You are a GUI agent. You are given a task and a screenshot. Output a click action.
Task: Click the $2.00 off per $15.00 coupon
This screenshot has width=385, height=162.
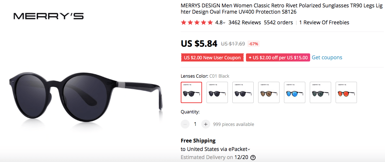click(x=278, y=58)
